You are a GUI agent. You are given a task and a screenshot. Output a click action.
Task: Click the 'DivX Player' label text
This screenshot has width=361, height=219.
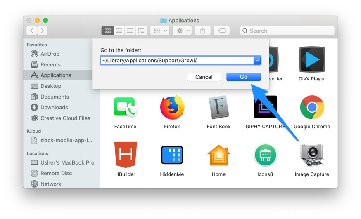pyautogui.click(x=312, y=79)
